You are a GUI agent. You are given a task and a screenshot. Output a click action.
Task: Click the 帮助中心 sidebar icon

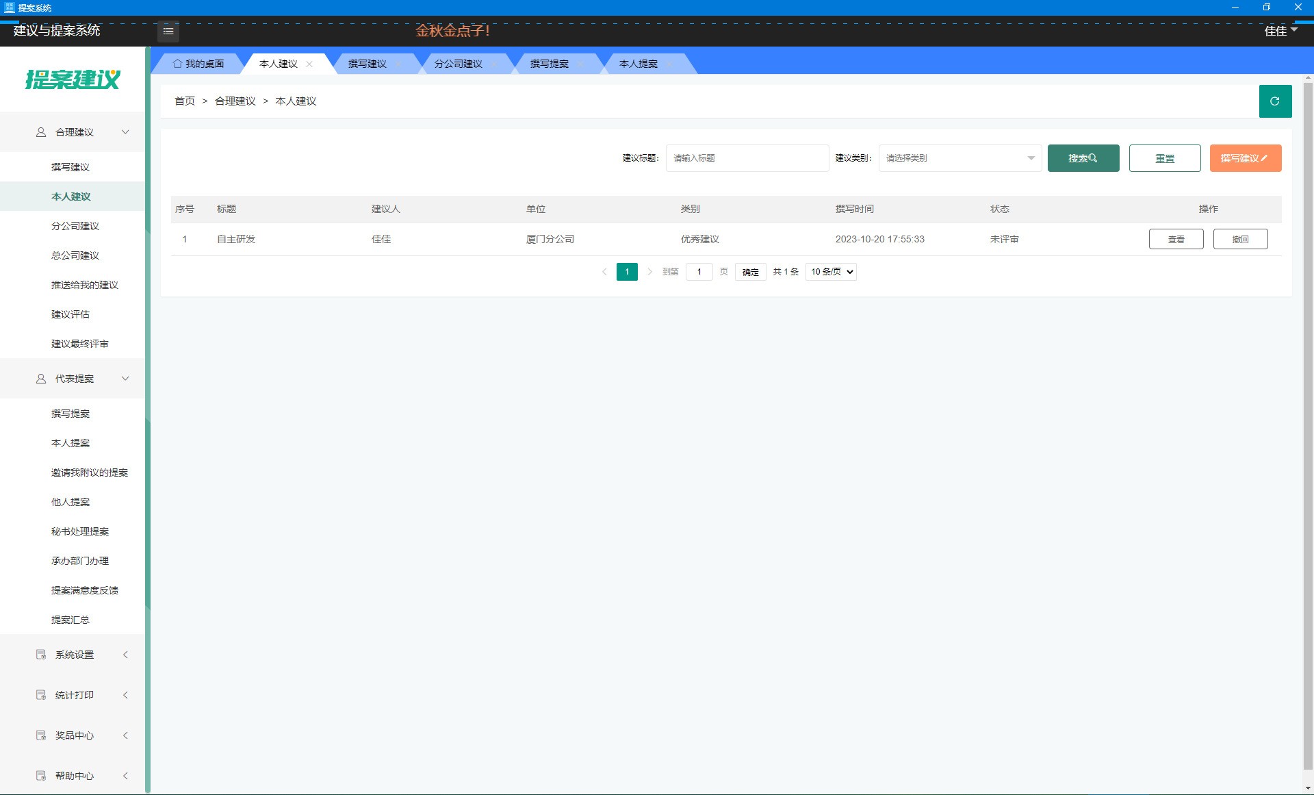[x=40, y=775]
